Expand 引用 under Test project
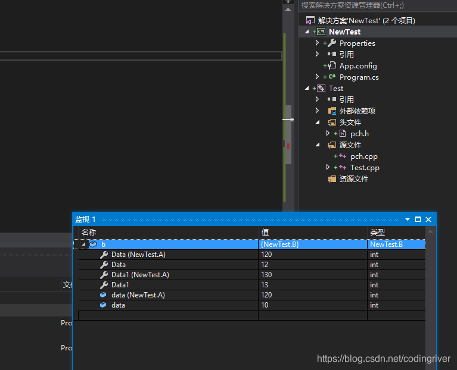This screenshot has height=370, width=457. (x=317, y=99)
